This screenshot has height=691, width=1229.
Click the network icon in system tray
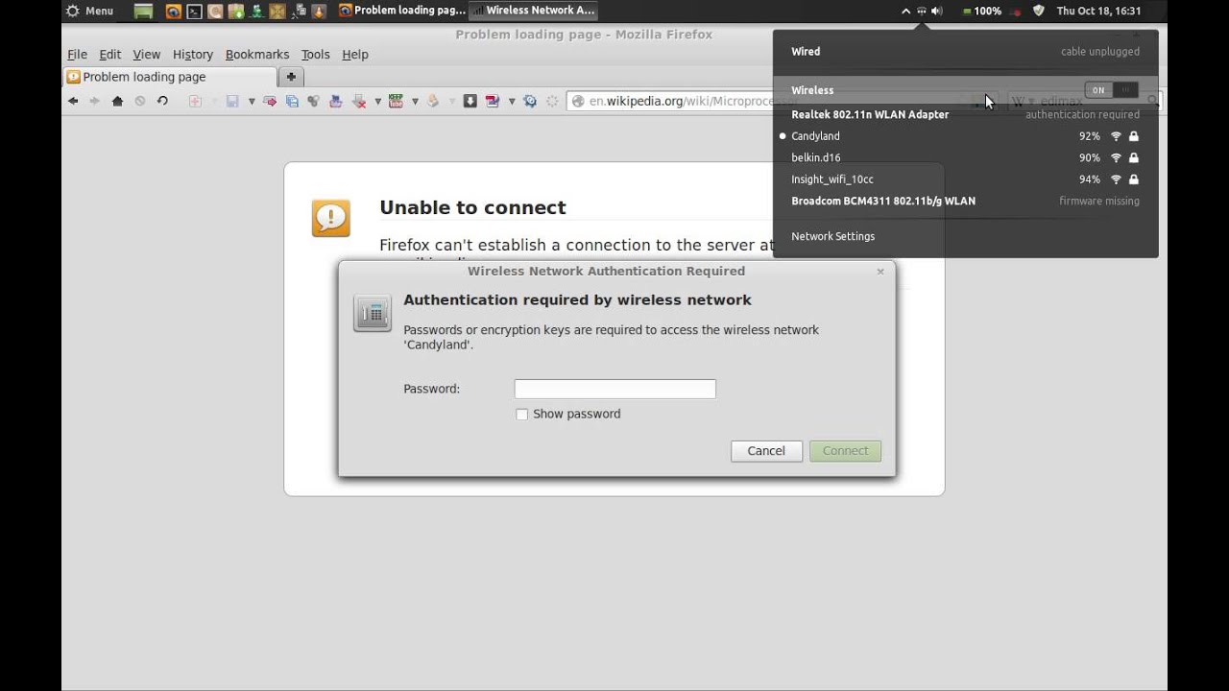(921, 12)
